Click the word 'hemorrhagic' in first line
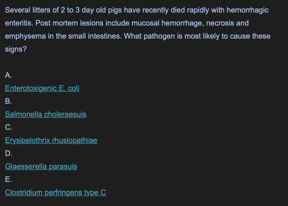The width and height of the screenshot is (288, 206). (x=248, y=10)
